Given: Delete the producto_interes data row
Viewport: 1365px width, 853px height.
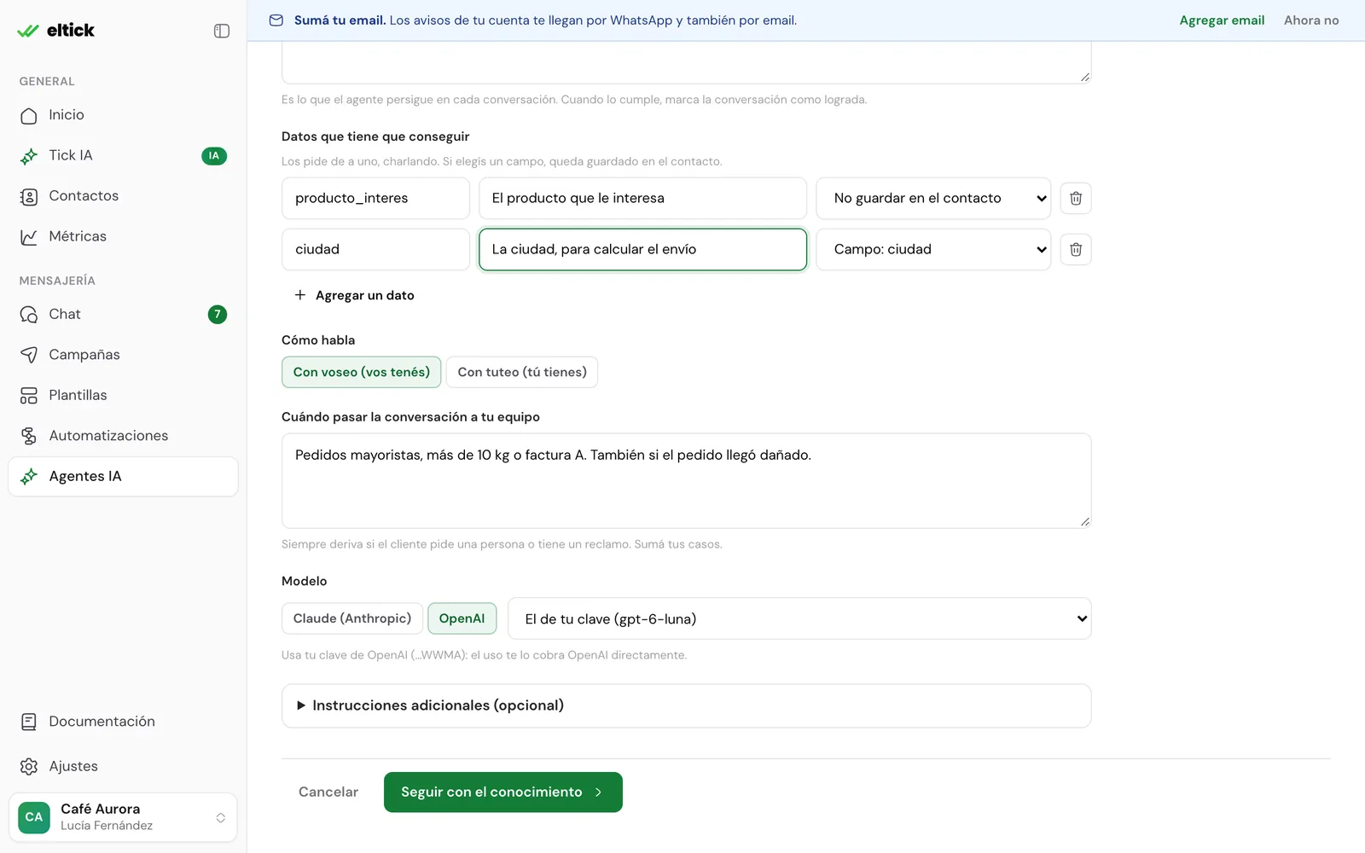Looking at the screenshot, I should [1076, 198].
